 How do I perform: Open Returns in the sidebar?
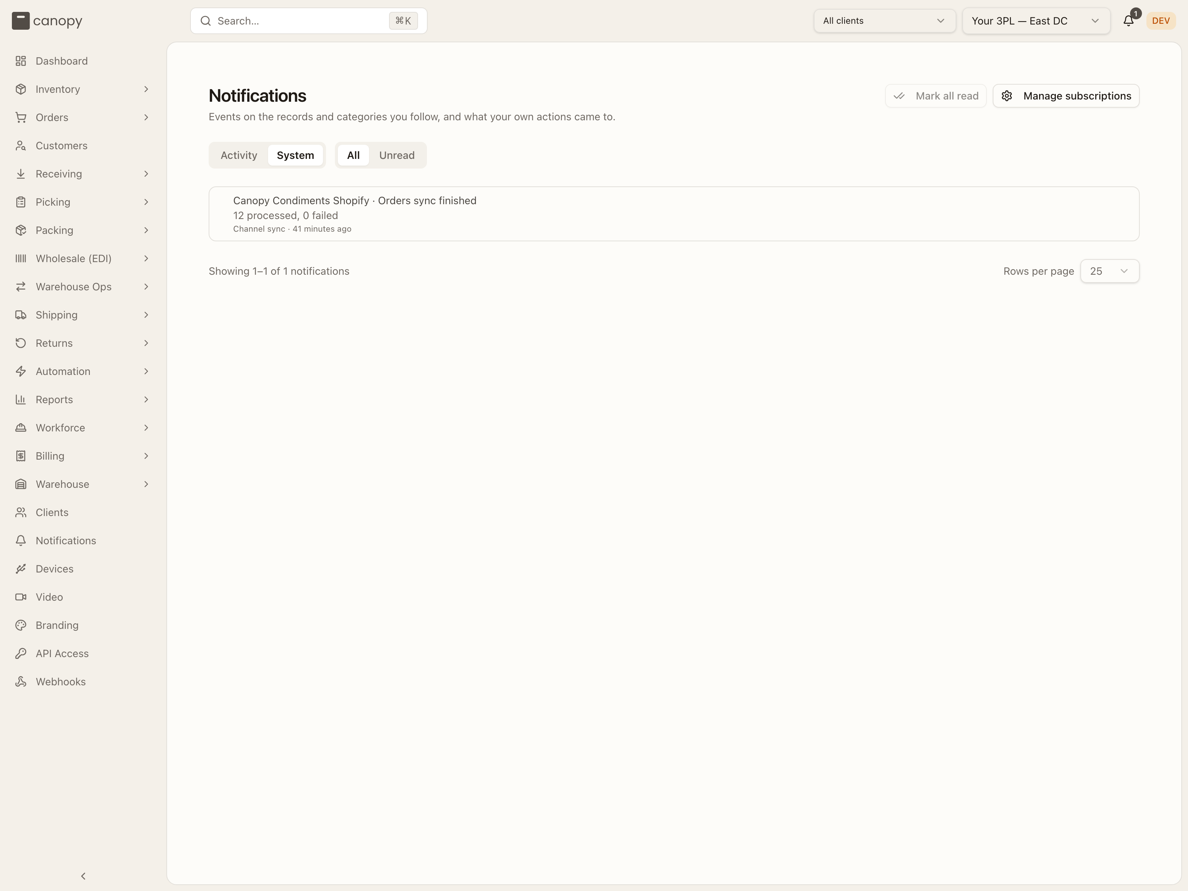pyautogui.click(x=83, y=343)
